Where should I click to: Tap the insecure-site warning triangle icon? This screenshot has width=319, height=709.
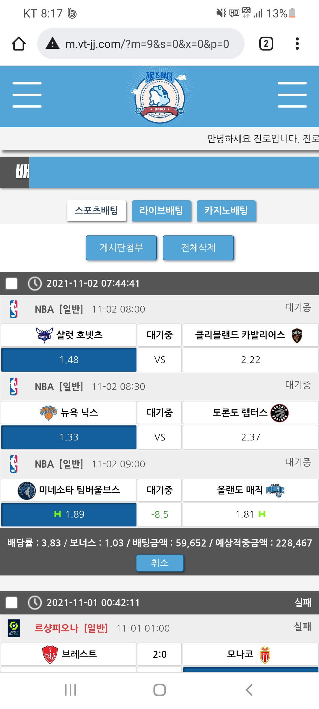[53, 44]
